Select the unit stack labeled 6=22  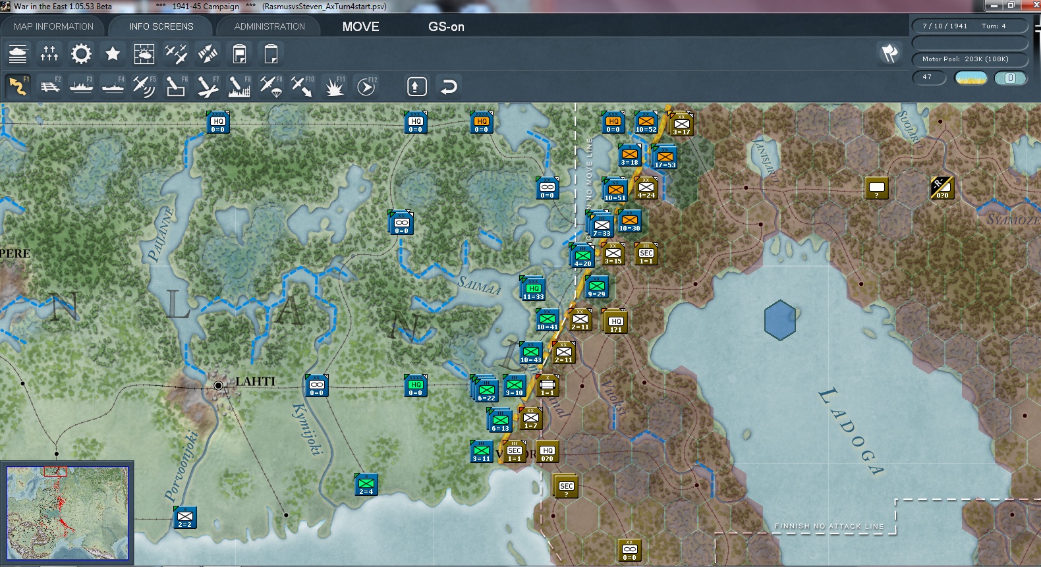point(486,391)
